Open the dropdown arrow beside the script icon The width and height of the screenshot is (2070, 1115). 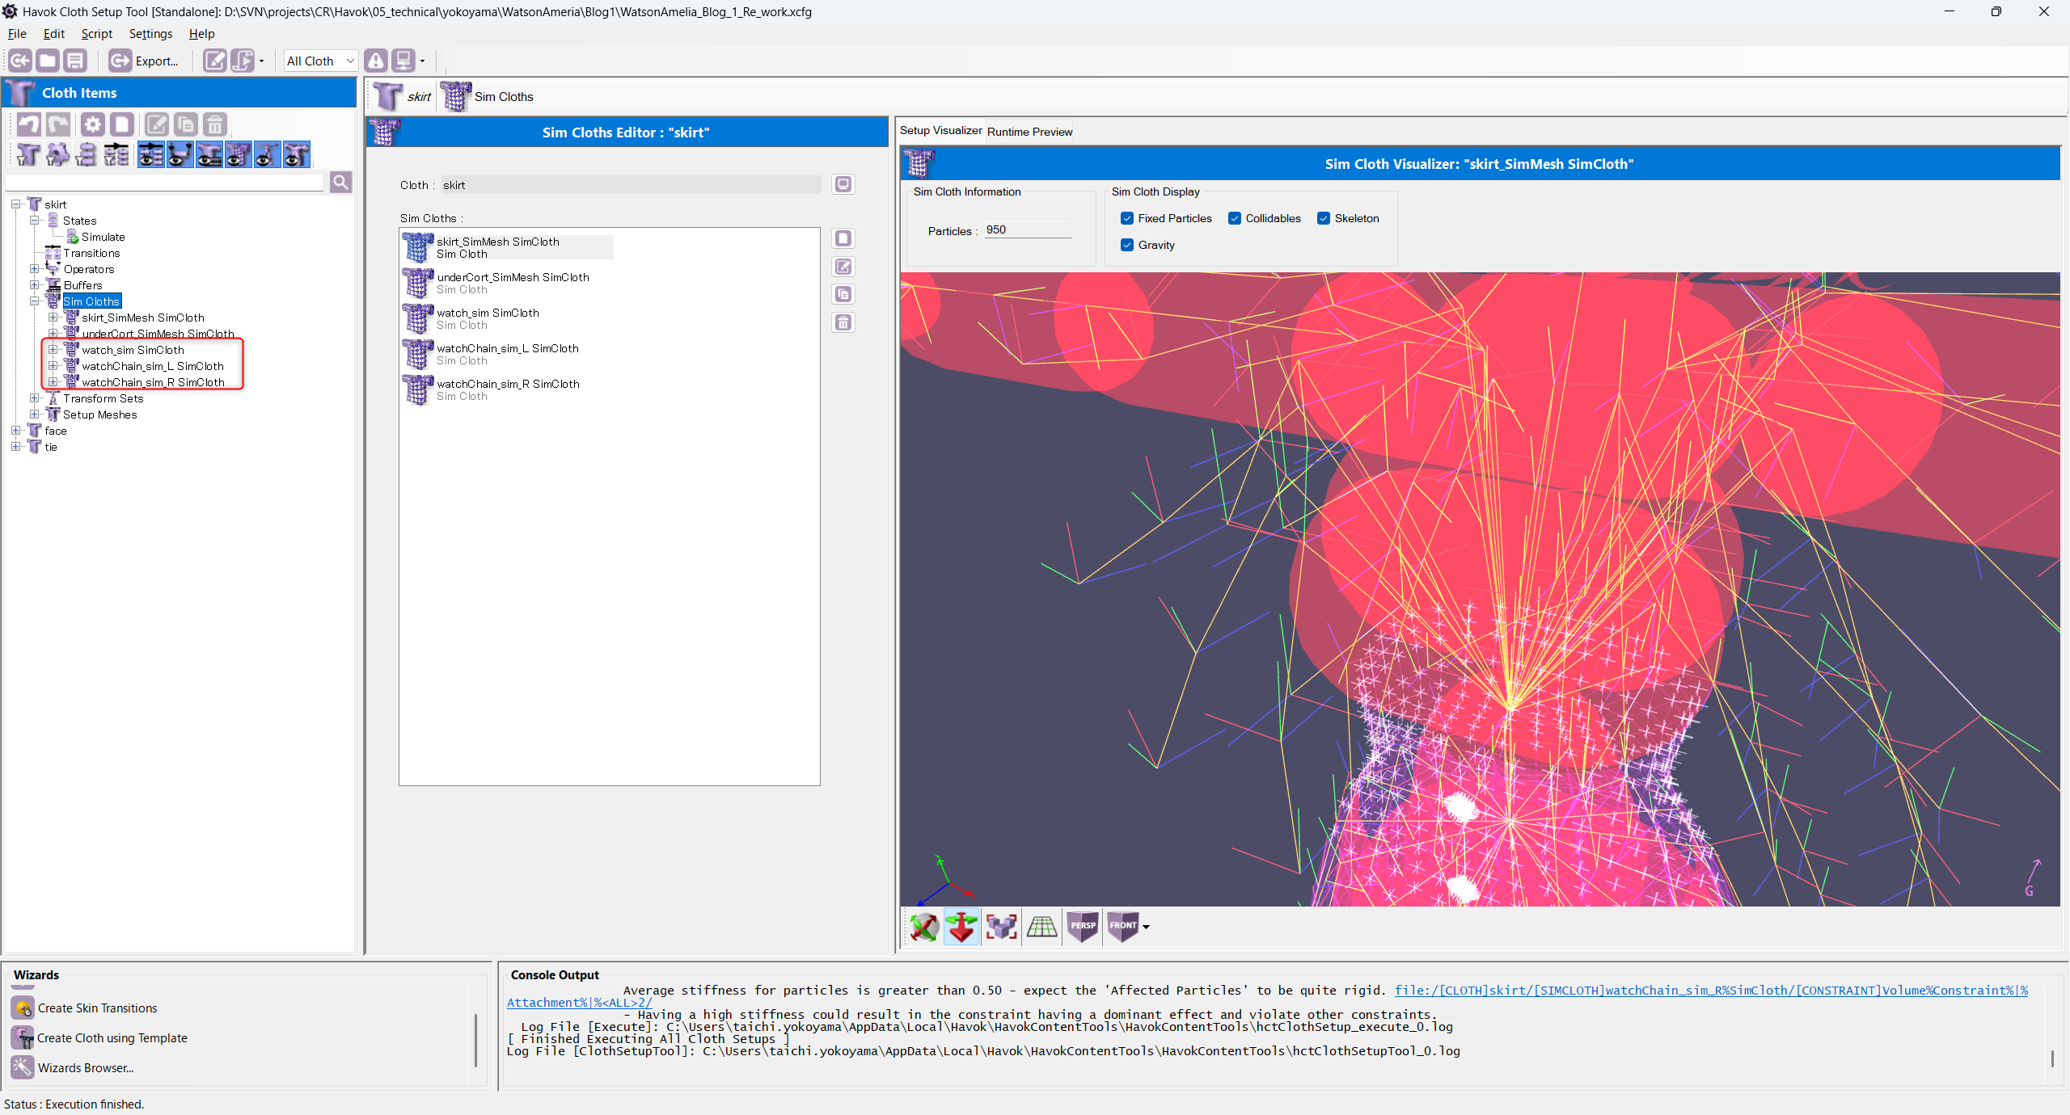261,61
